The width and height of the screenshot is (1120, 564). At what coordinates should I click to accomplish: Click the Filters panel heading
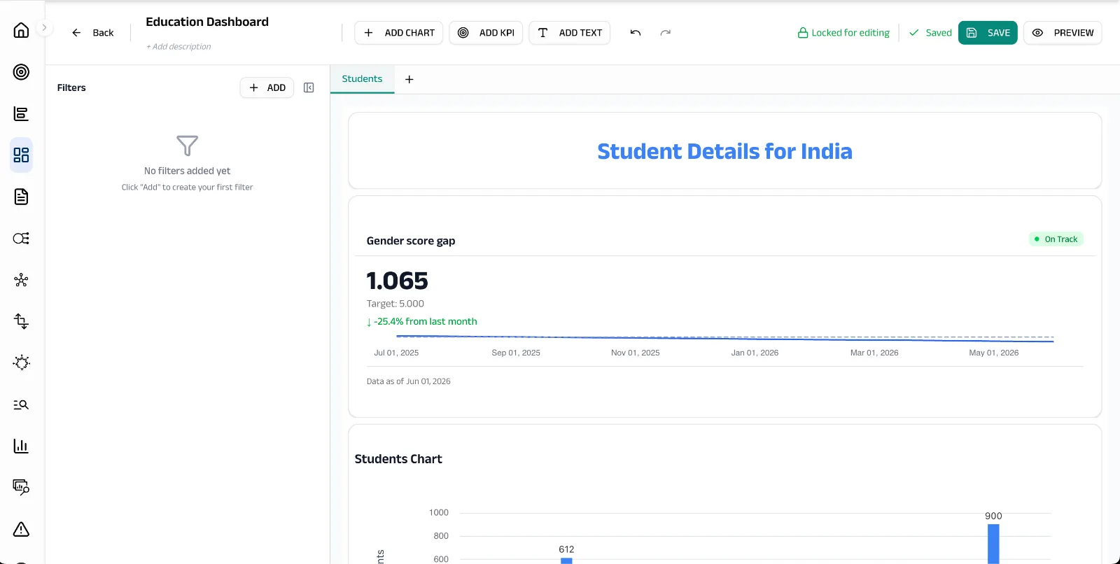pyautogui.click(x=71, y=87)
